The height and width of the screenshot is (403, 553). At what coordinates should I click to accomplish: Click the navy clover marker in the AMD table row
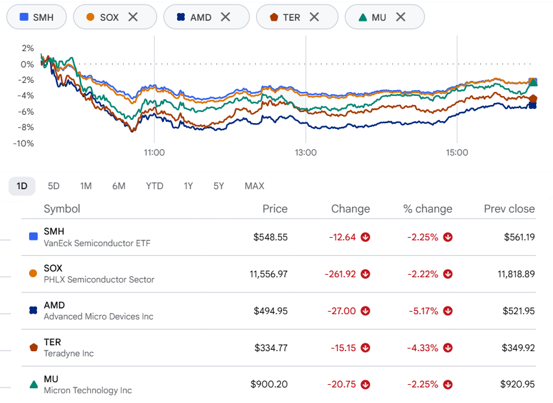click(33, 310)
